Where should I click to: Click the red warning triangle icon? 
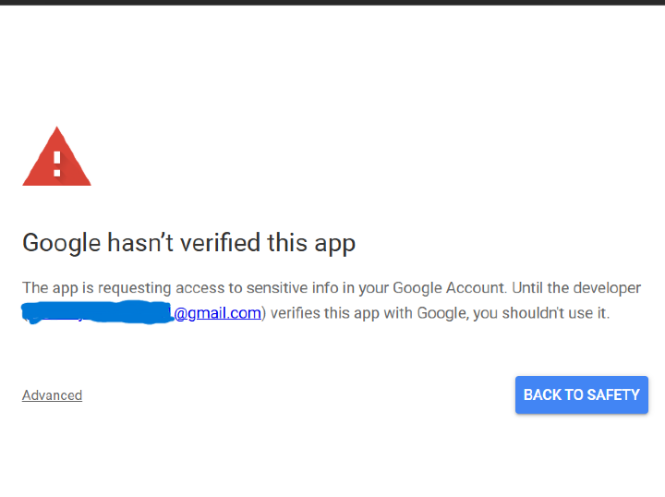(x=56, y=159)
